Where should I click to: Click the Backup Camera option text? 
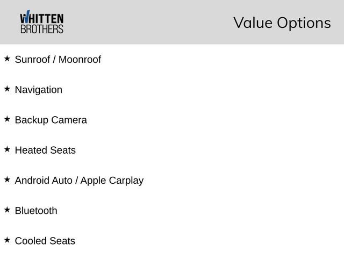point(51,120)
